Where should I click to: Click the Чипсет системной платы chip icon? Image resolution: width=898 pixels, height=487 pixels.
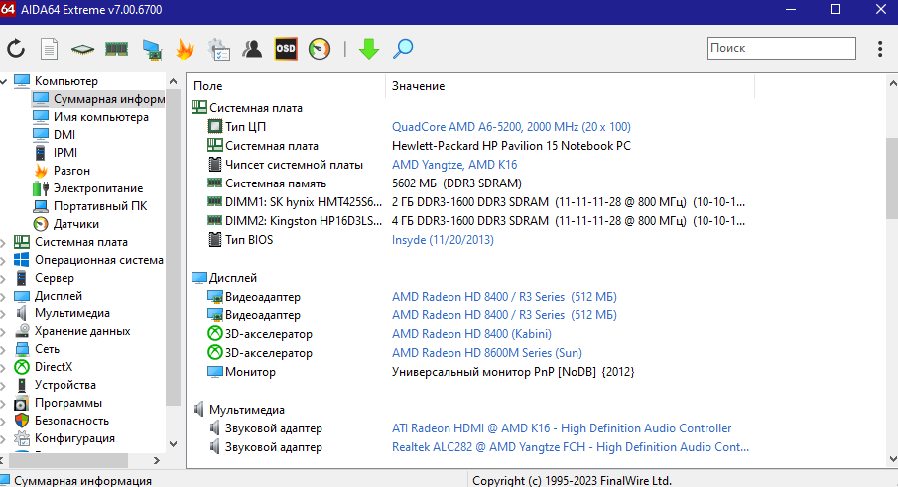tap(214, 165)
